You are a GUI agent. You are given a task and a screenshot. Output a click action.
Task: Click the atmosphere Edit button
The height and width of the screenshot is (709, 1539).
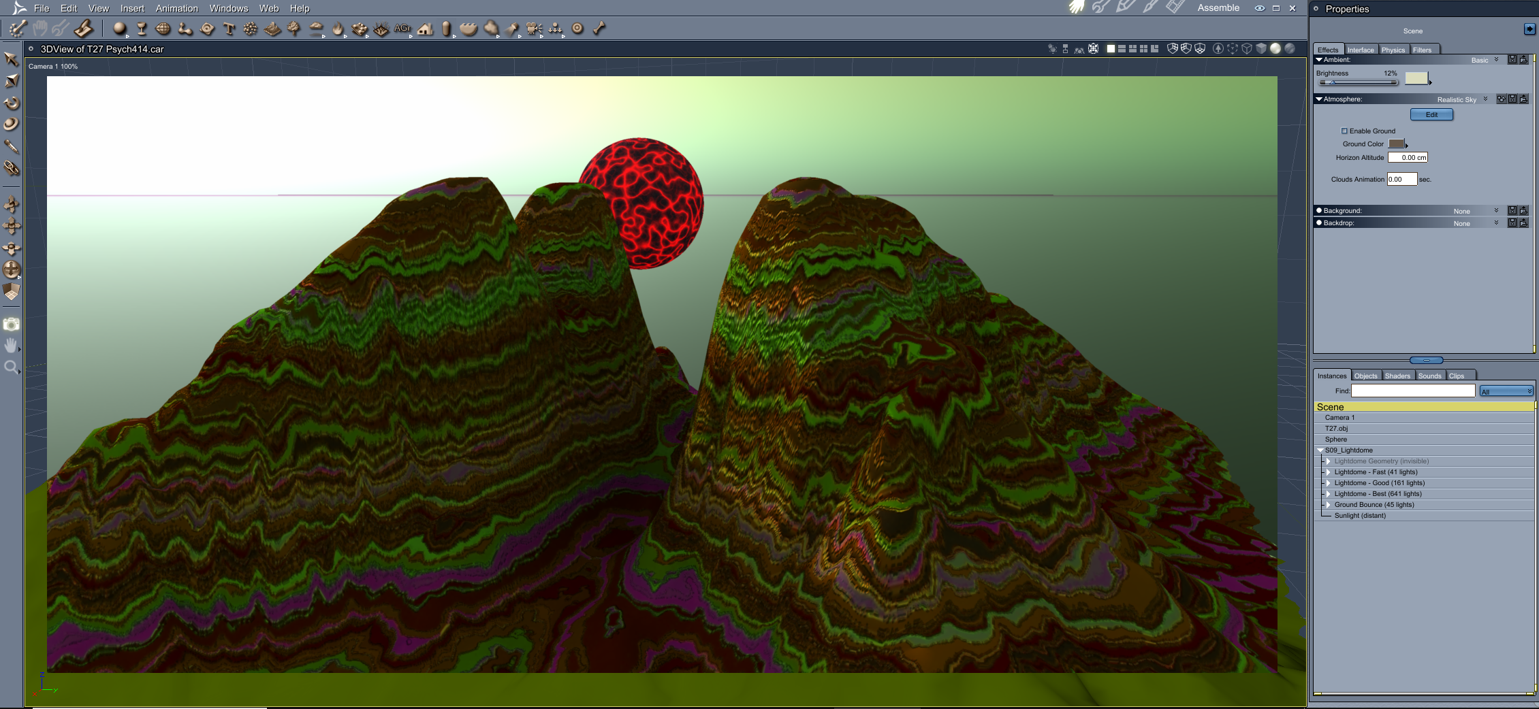pos(1431,115)
